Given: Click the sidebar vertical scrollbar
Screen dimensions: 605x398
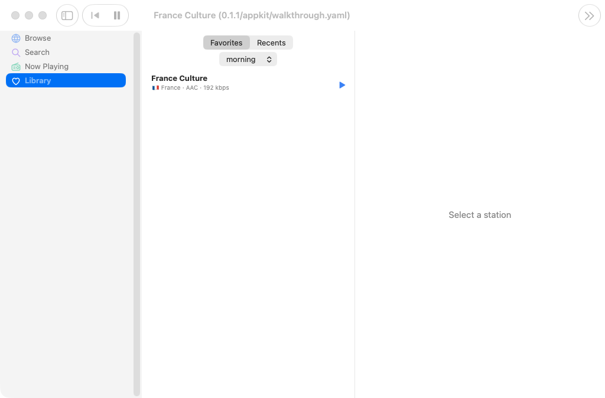Looking at the screenshot, I should pyautogui.click(x=136, y=214).
